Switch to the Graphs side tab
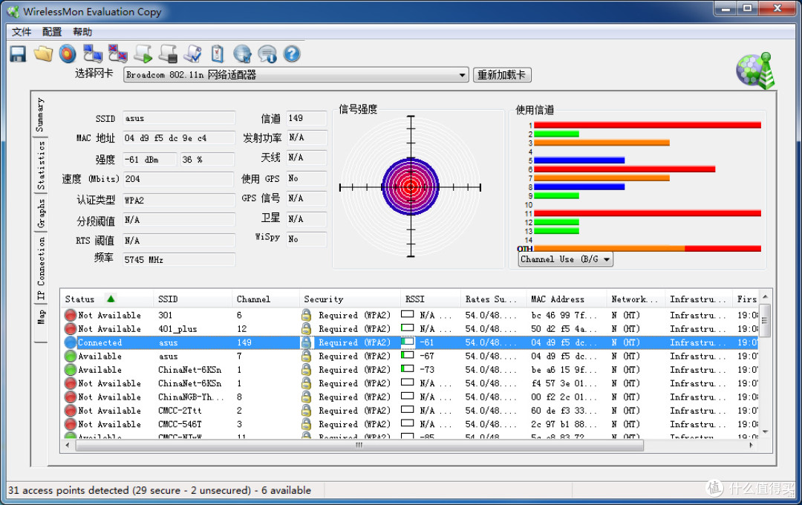The image size is (802, 505). pyautogui.click(x=40, y=213)
